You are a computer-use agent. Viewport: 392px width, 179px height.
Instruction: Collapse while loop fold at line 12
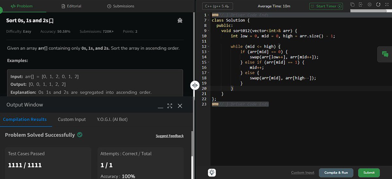click(208, 46)
